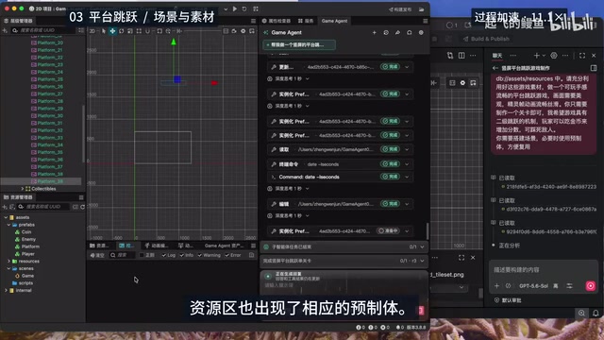The image size is (604, 340).
Task: Start new Game Agent chat plus icon
Action: pyautogui.click(x=374, y=33)
